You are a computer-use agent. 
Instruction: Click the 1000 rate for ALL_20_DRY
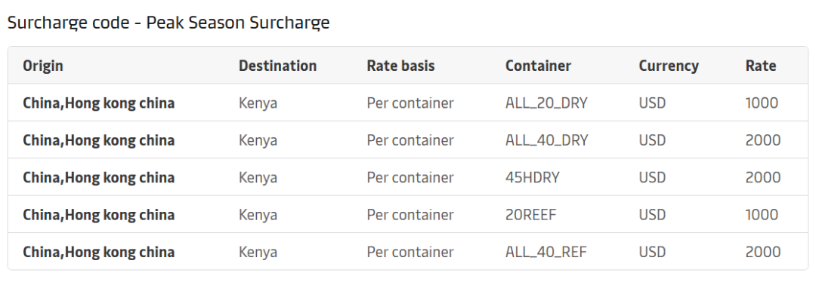coord(762,103)
